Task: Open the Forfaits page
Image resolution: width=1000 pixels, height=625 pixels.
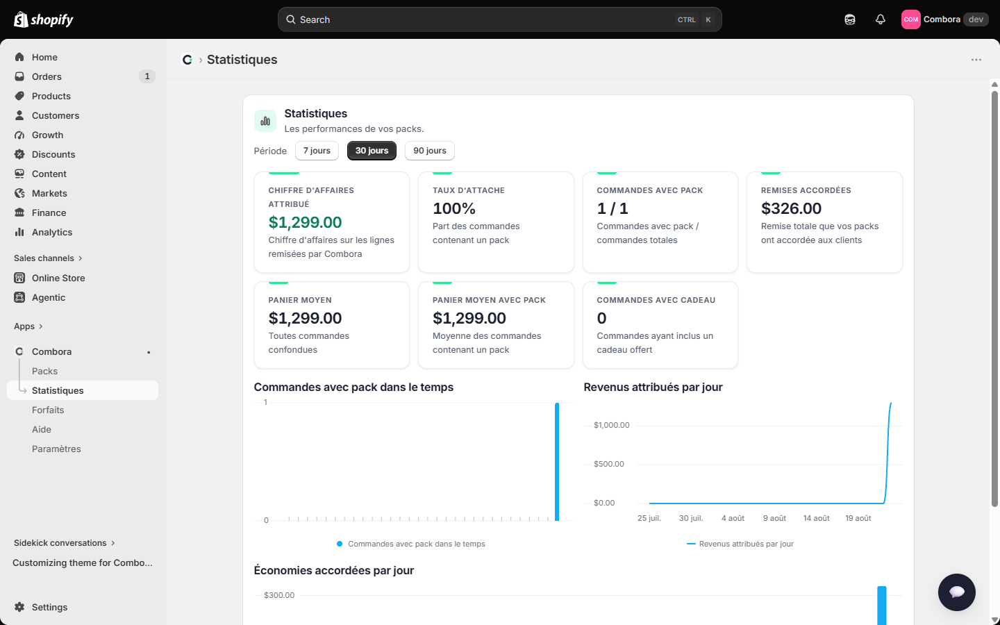Action: click(48, 410)
